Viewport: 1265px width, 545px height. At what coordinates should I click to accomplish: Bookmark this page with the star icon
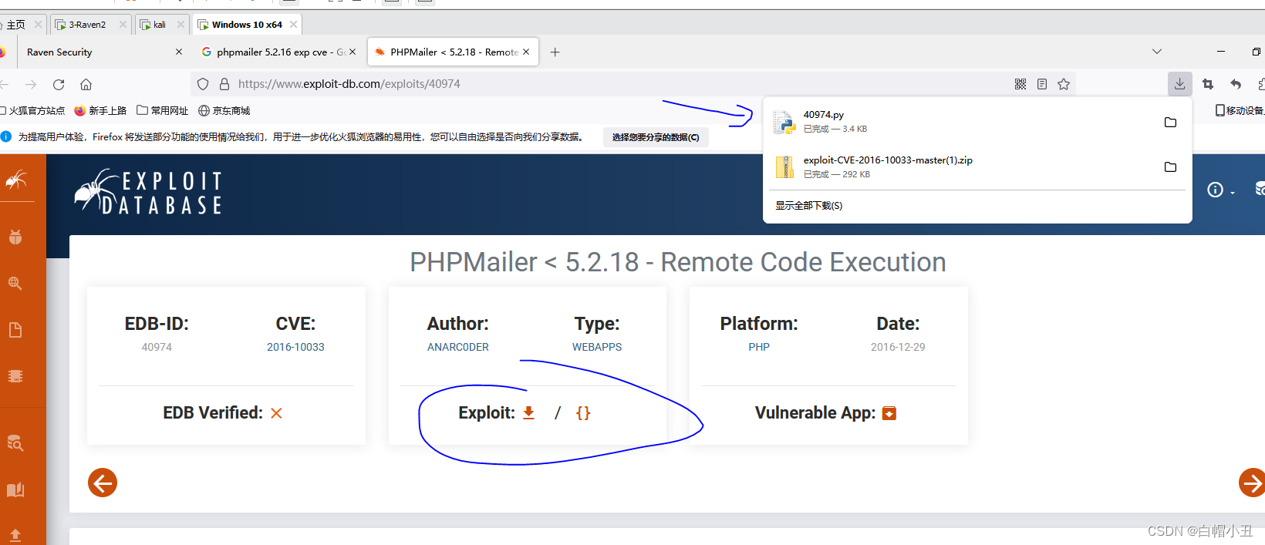1064,84
